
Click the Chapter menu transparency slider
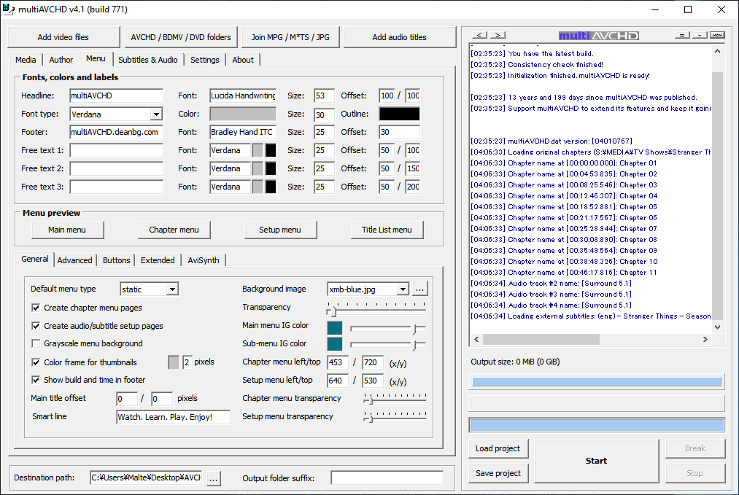(395, 399)
